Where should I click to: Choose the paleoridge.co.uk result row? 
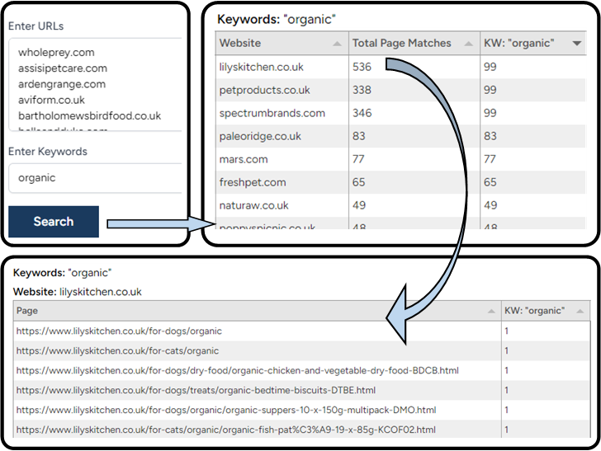click(x=260, y=136)
